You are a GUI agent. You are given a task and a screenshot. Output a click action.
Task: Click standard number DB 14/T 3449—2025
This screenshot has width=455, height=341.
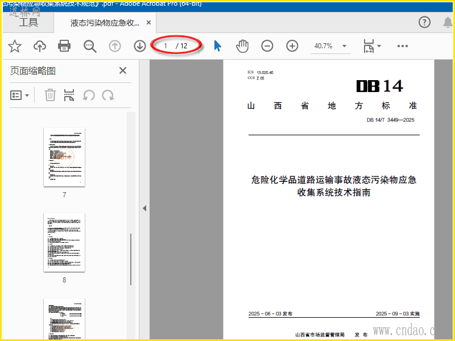[390, 120]
